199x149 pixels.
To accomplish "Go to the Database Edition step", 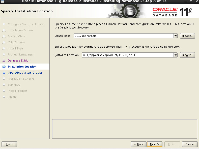I will pos(19,61).
